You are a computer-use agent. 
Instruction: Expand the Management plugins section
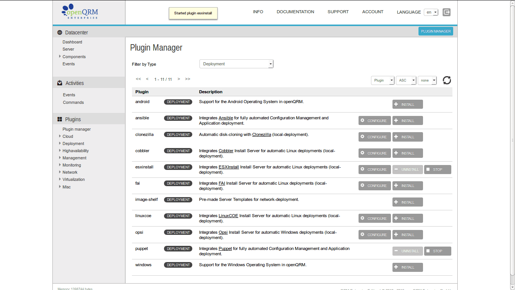point(60,157)
